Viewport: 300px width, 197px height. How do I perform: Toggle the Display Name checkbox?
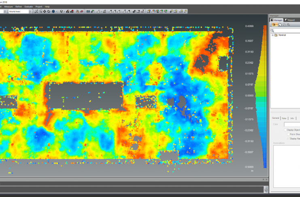(x=287, y=139)
